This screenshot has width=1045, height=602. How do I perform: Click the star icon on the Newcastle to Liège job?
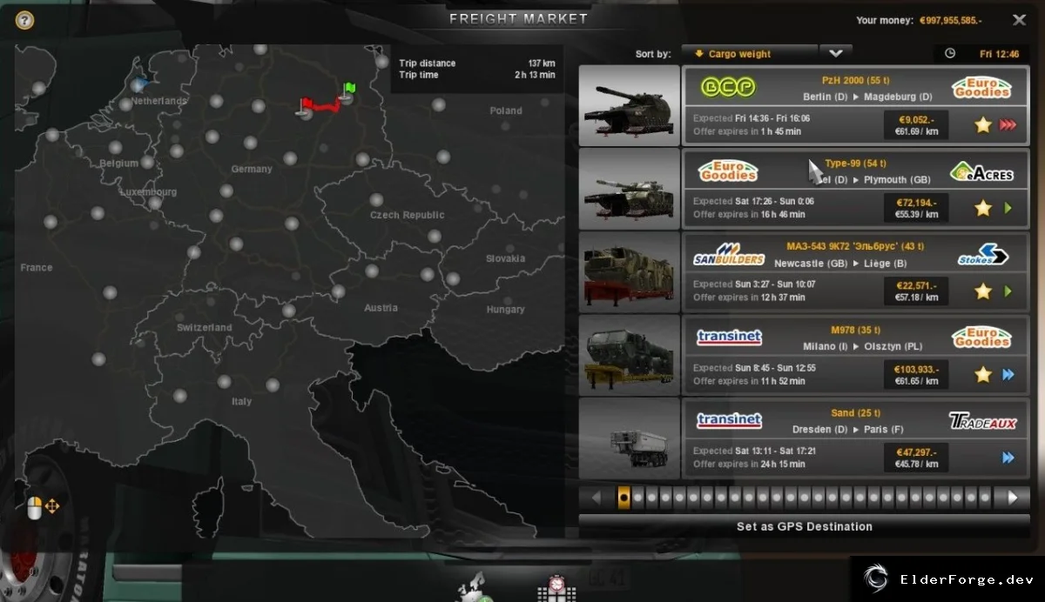point(983,291)
